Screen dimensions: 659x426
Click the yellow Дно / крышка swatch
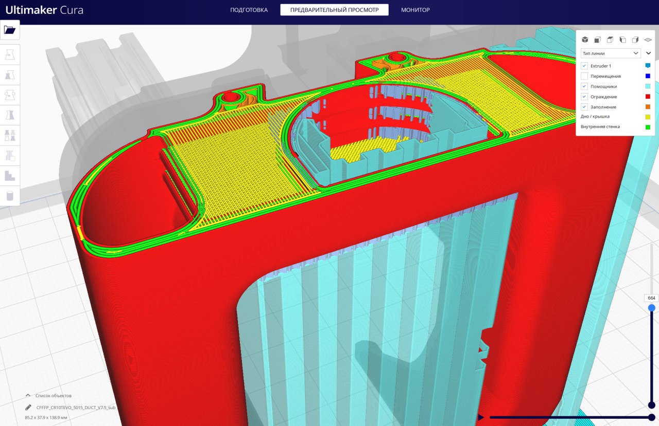pyautogui.click(x=648, y=117)
